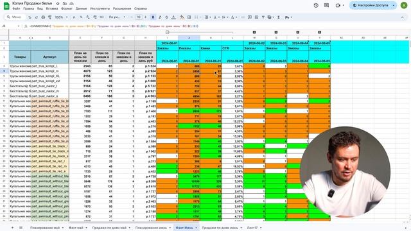
Task: Click the formula bar text
Action: (114, 26)
